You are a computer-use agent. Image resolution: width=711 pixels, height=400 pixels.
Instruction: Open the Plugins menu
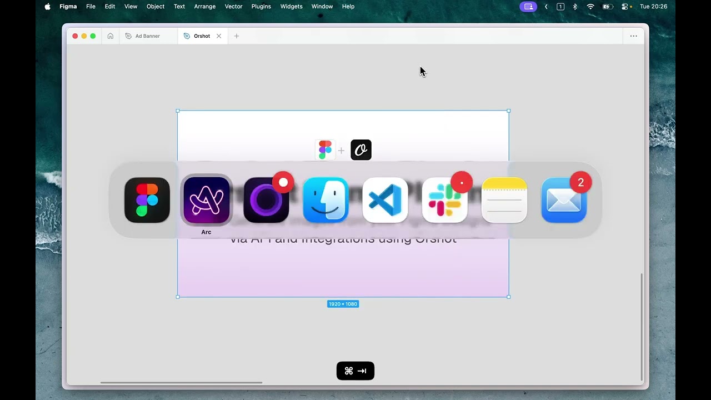tap(261, 7)
